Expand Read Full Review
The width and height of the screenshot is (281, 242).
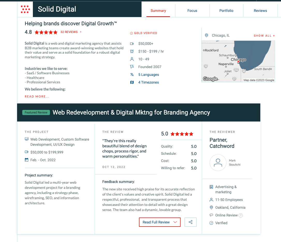160,222
